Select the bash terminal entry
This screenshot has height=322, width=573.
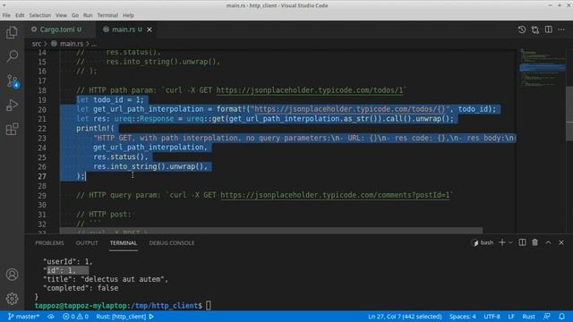[483, 242]
